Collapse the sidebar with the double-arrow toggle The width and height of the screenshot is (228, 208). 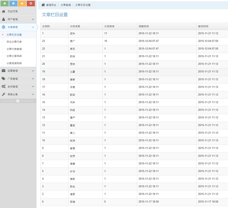click(x=18, y=101)
